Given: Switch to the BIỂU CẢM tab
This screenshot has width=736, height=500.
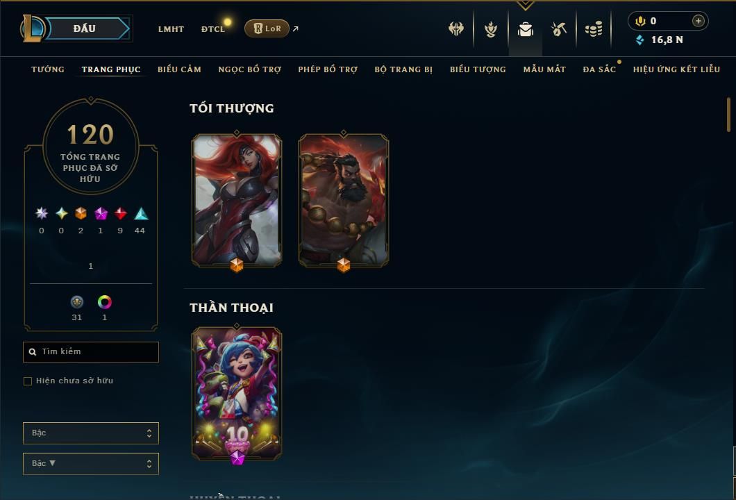Looking at the screenshot, I should coord(179,69).
